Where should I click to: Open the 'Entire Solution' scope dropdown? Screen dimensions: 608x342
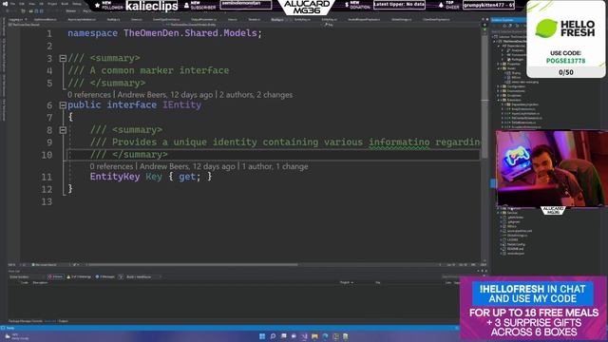click(26, 276)
